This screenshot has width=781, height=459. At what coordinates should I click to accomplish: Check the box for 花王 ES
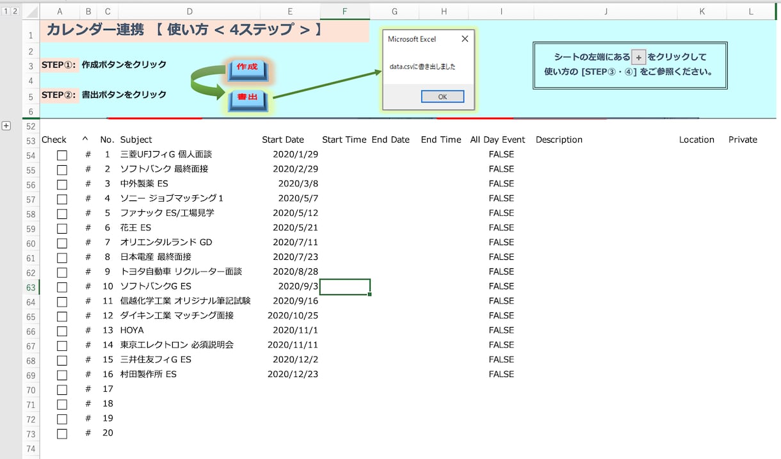[x=61, y=229]
